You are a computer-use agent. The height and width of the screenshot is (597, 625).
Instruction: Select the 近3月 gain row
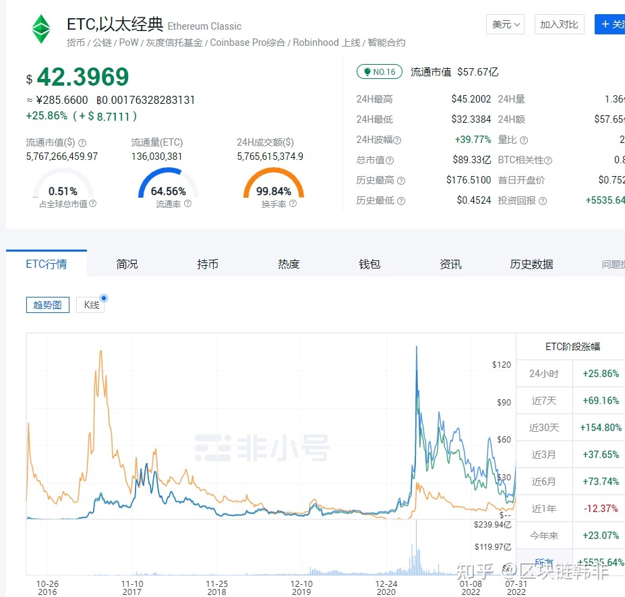pyautogui.click(x=571, y=455)
